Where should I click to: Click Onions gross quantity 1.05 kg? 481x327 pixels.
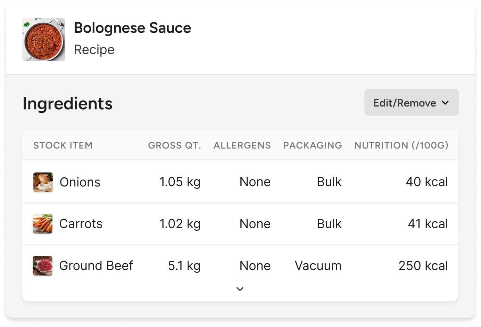pos(180,182)
